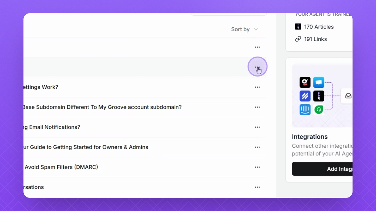
Task: Open the article ending 'ettings Work?'
Action: point(41,87)
